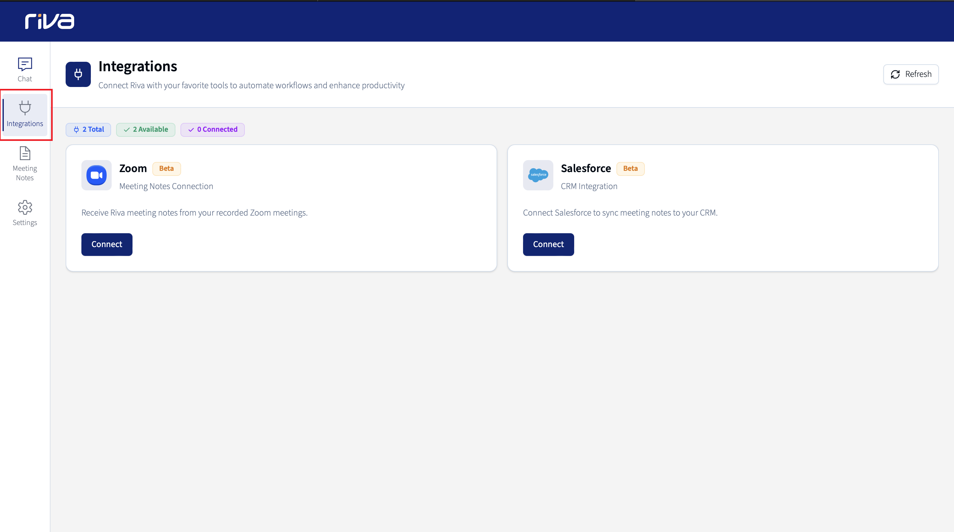954x532 pixels.
Task: Open Meeting Notes in sidebar
Action: [x=25, y=164]
